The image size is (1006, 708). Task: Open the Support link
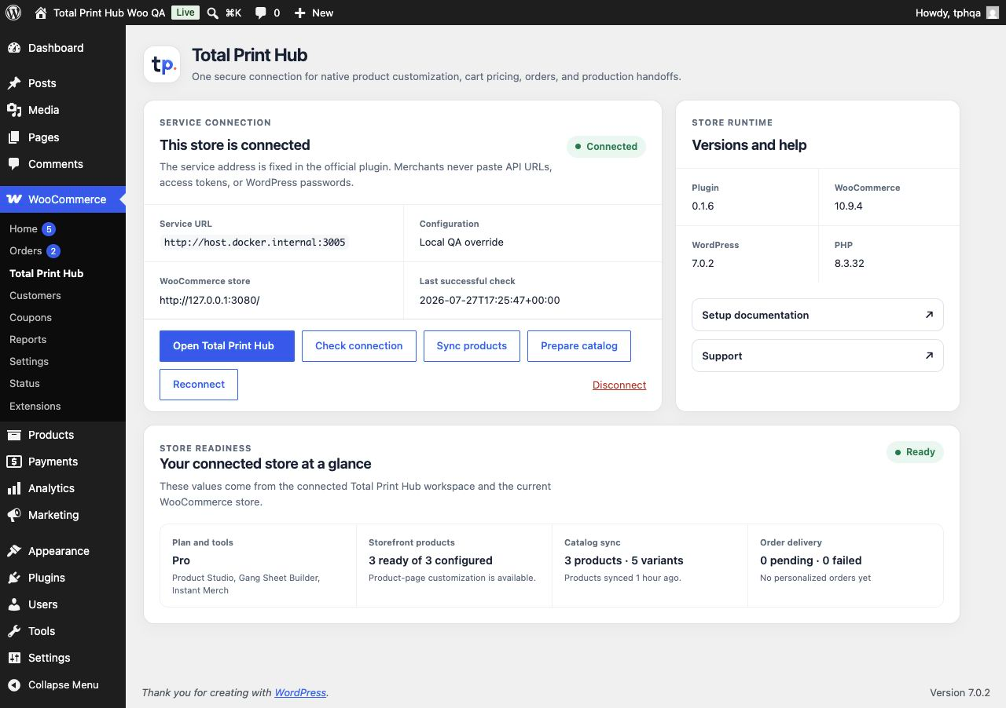[817, 356]
